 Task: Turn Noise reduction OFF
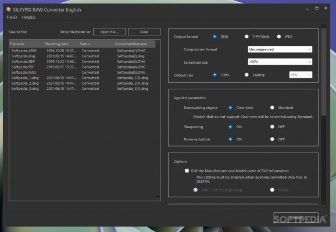272,139
